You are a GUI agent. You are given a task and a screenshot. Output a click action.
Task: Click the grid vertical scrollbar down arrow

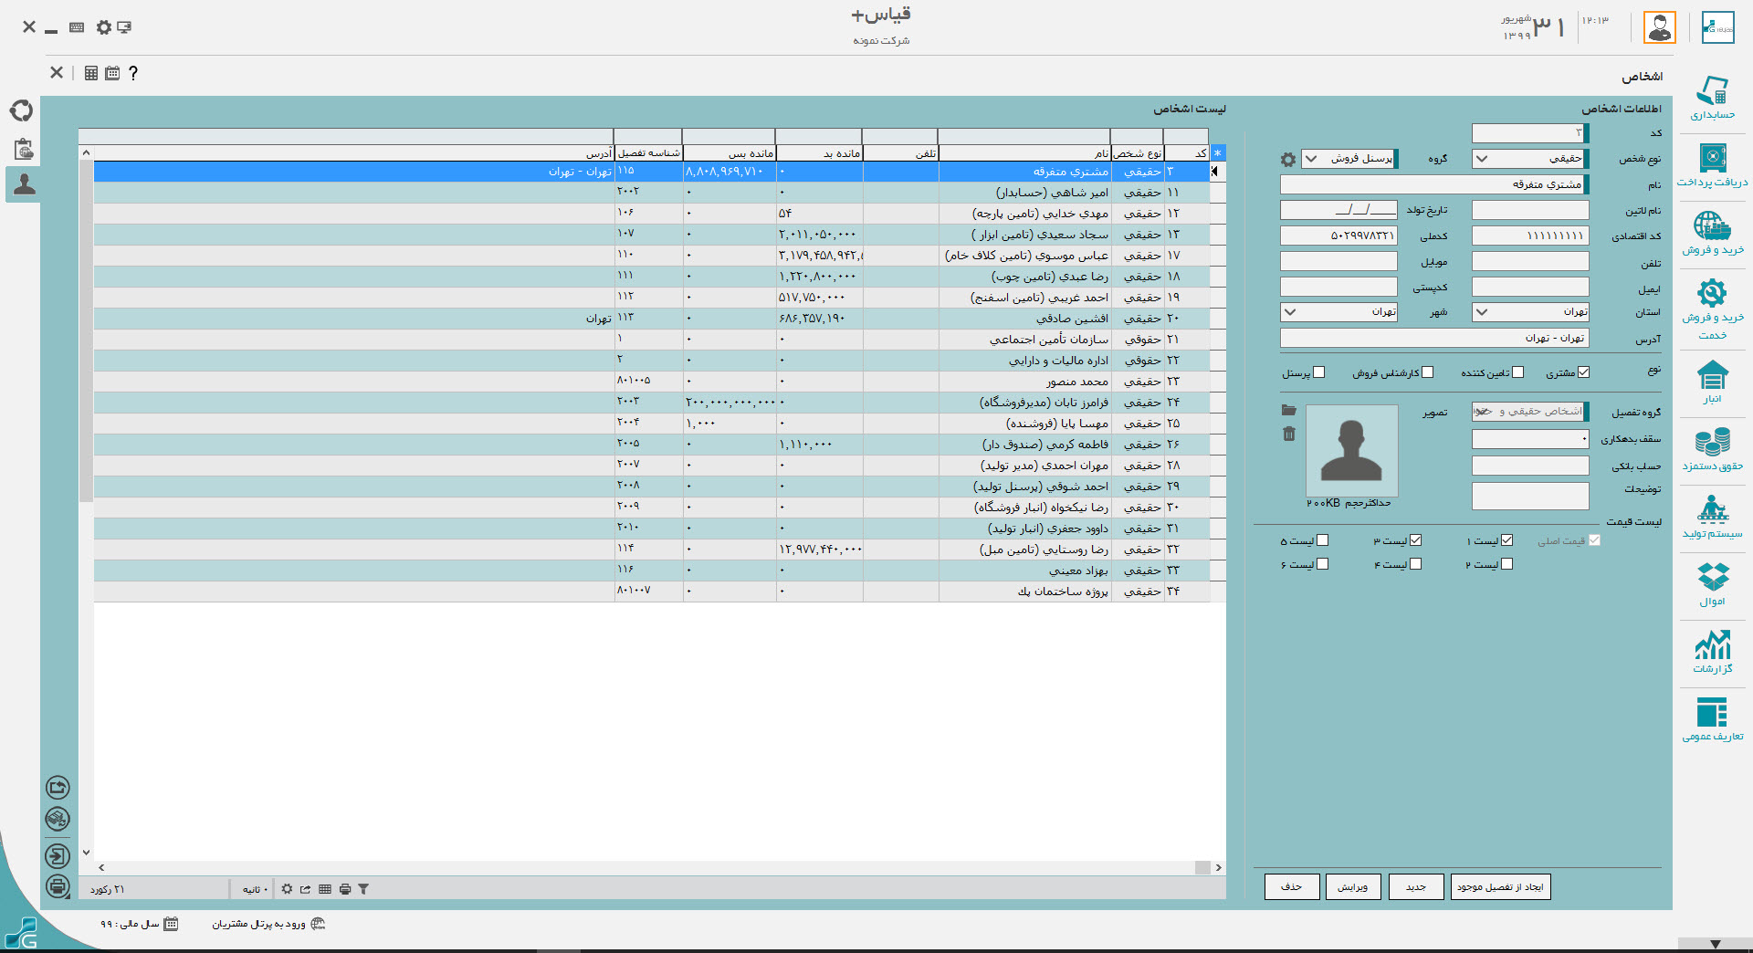(86, 853)
